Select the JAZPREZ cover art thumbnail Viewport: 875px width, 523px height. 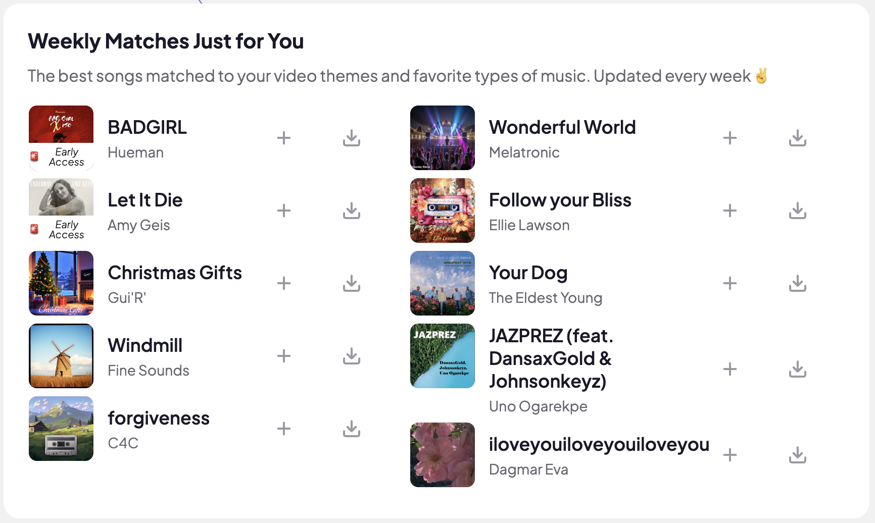pos(443,356)
